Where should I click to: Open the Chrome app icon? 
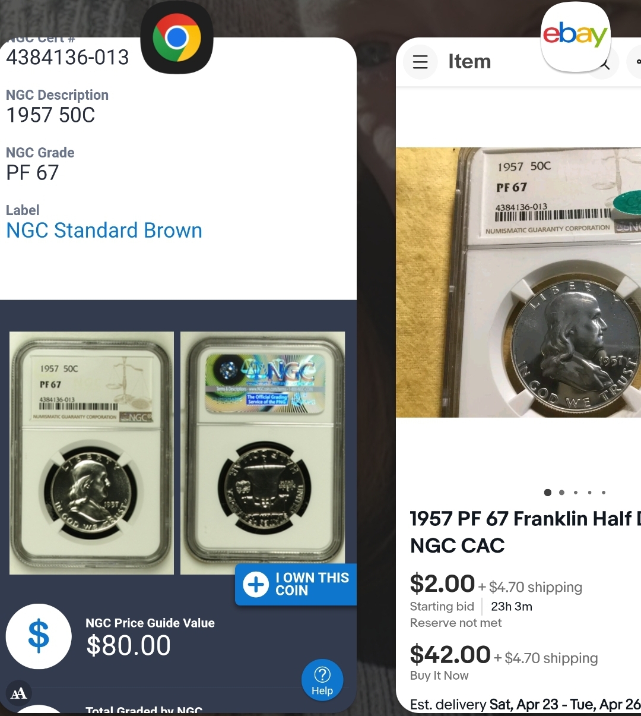coord(177,37)
